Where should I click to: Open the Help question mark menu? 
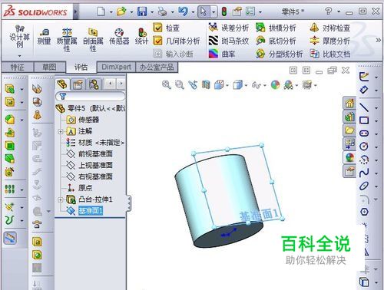328,12
